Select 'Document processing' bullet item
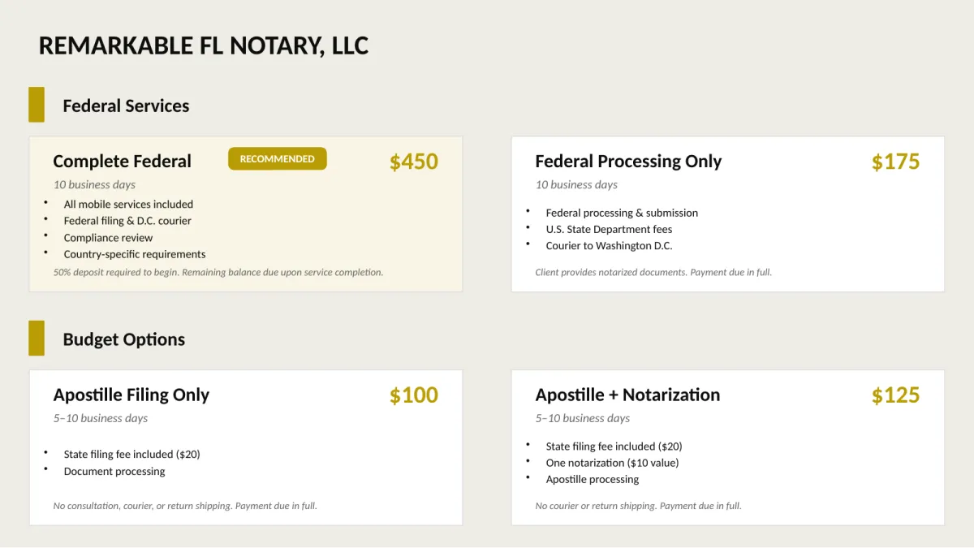The width and height of the screenshot is (974, 548). click(x=114, y=472)
